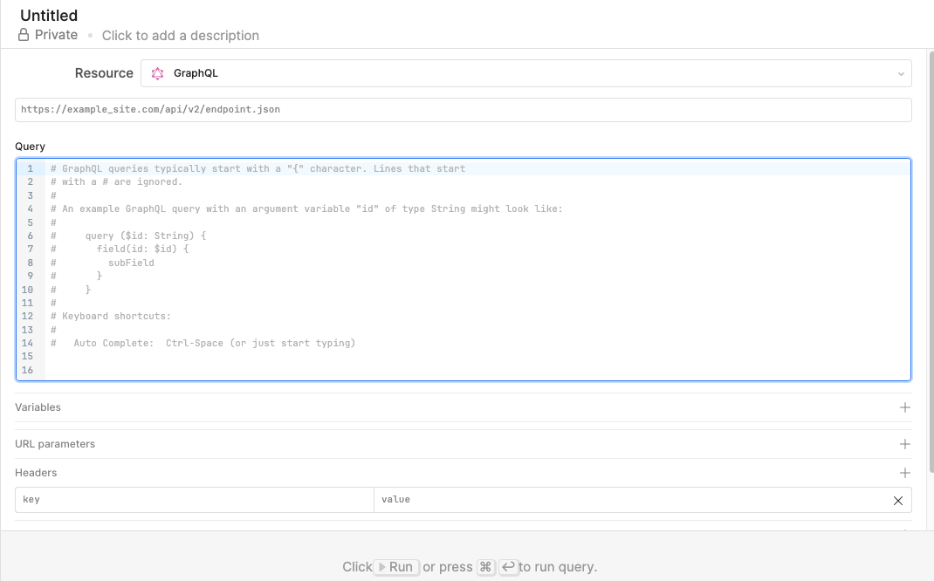Click the GraphQL logo icon in Resource
The image size is (934, 581).
point(157,73)
